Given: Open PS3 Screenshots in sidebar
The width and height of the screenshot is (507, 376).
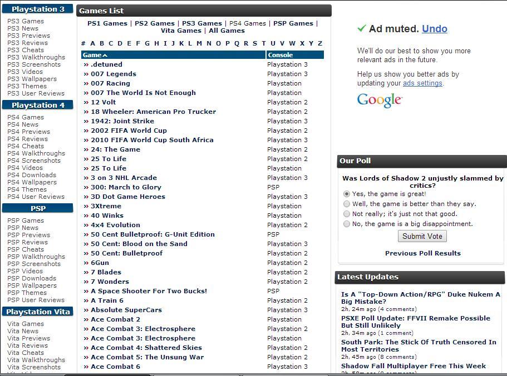Looking at the screenshot, I should (33, 64).
